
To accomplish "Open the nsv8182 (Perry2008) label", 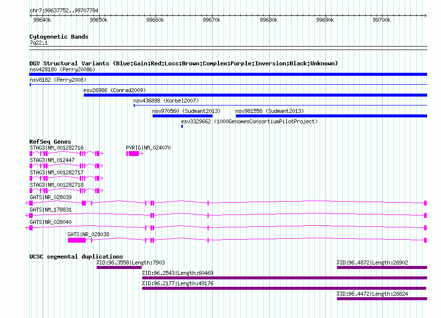I will [x=58, y=80].
